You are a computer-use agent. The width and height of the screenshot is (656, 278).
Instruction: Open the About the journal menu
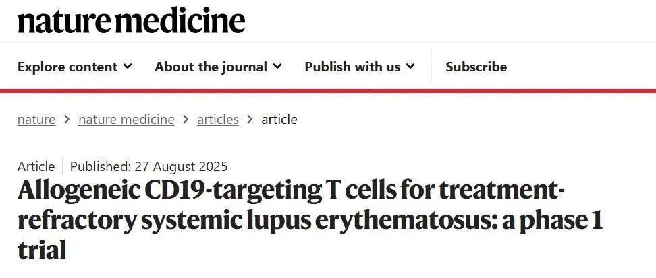[218, 67]
